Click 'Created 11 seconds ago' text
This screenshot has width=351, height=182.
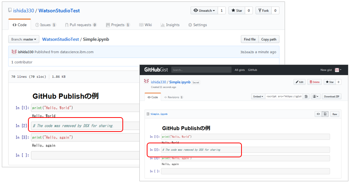163,87
